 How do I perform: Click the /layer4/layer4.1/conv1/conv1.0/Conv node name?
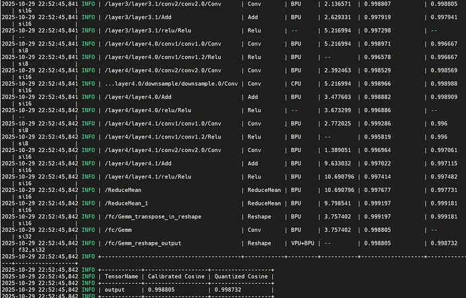coord(163,124)
